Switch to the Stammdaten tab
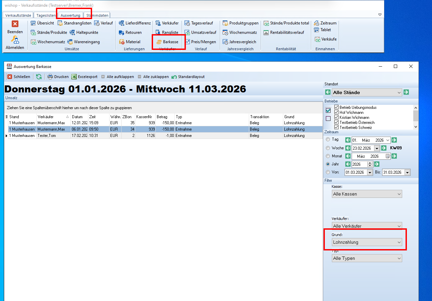 click(x=97, y=15)
